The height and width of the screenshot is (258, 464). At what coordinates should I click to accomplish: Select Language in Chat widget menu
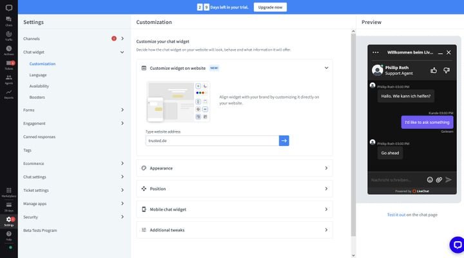pos(38,75)
